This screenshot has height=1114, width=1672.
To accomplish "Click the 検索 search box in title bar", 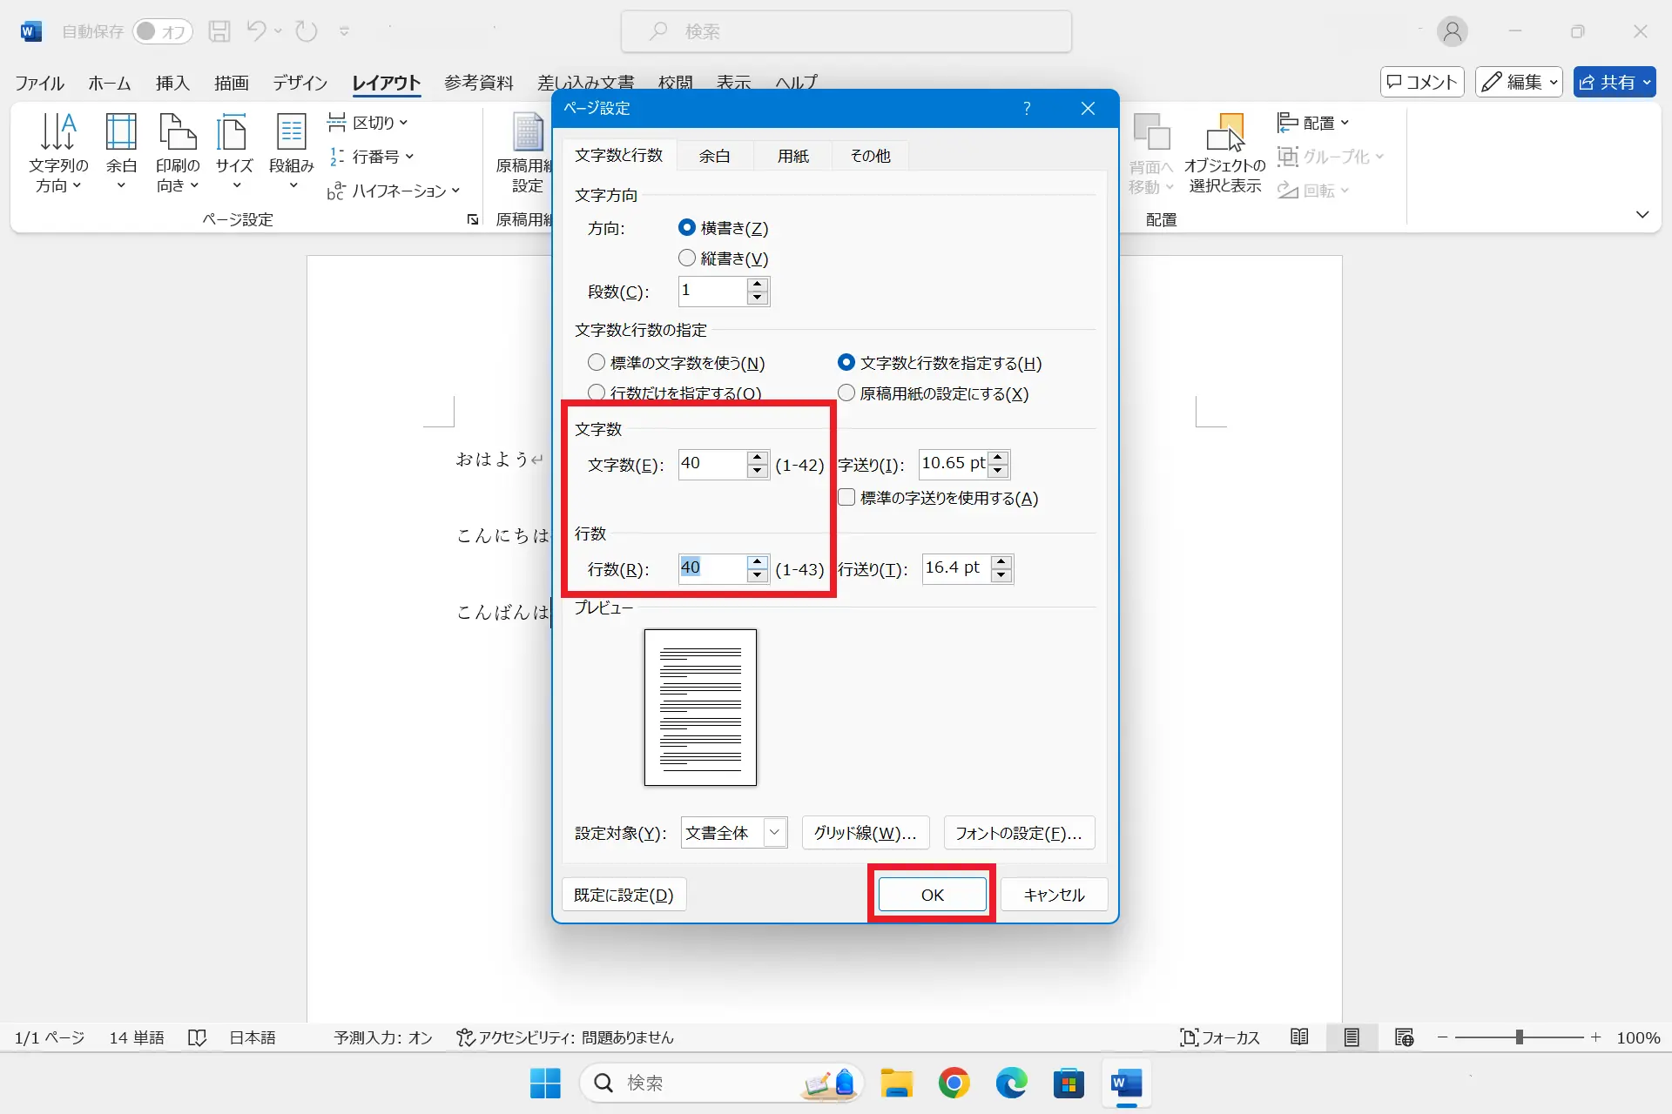I will (x=846, y=31).
